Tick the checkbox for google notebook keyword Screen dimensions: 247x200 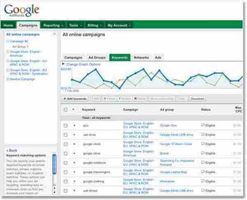[x=65, y=163]
